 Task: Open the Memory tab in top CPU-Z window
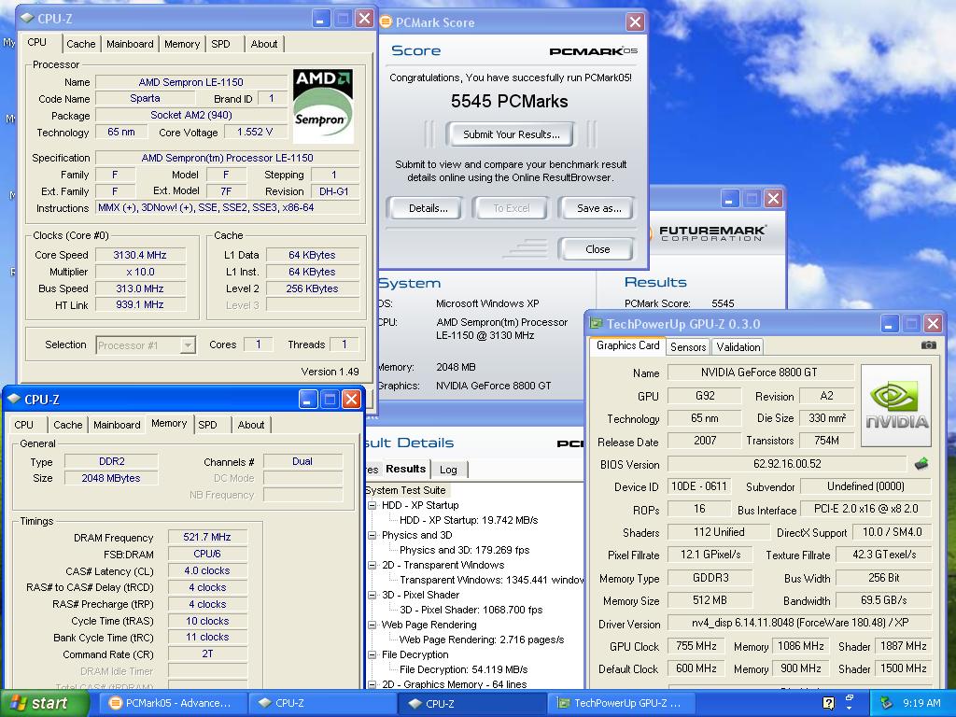(x=182, y=44)
